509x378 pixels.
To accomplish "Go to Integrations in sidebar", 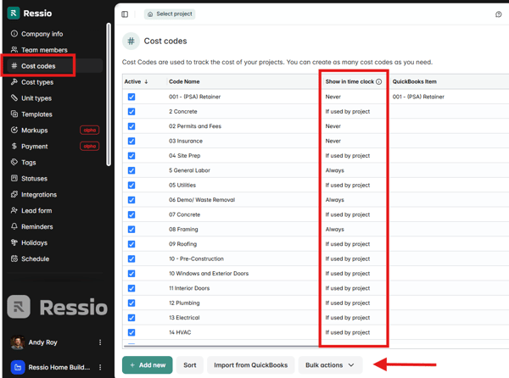I will click(x=39, y=195).
